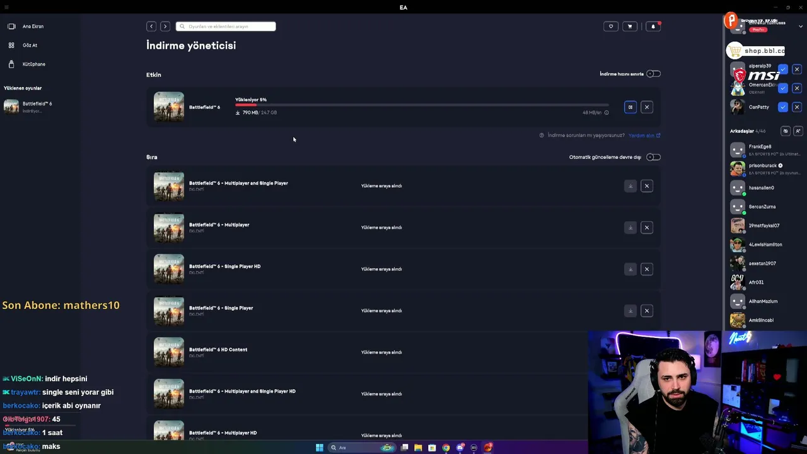Viewport: 807px width, 454px height.
Task: Accept CanPatty friend request
Action: pyautogui.click(x=783, y=107)
